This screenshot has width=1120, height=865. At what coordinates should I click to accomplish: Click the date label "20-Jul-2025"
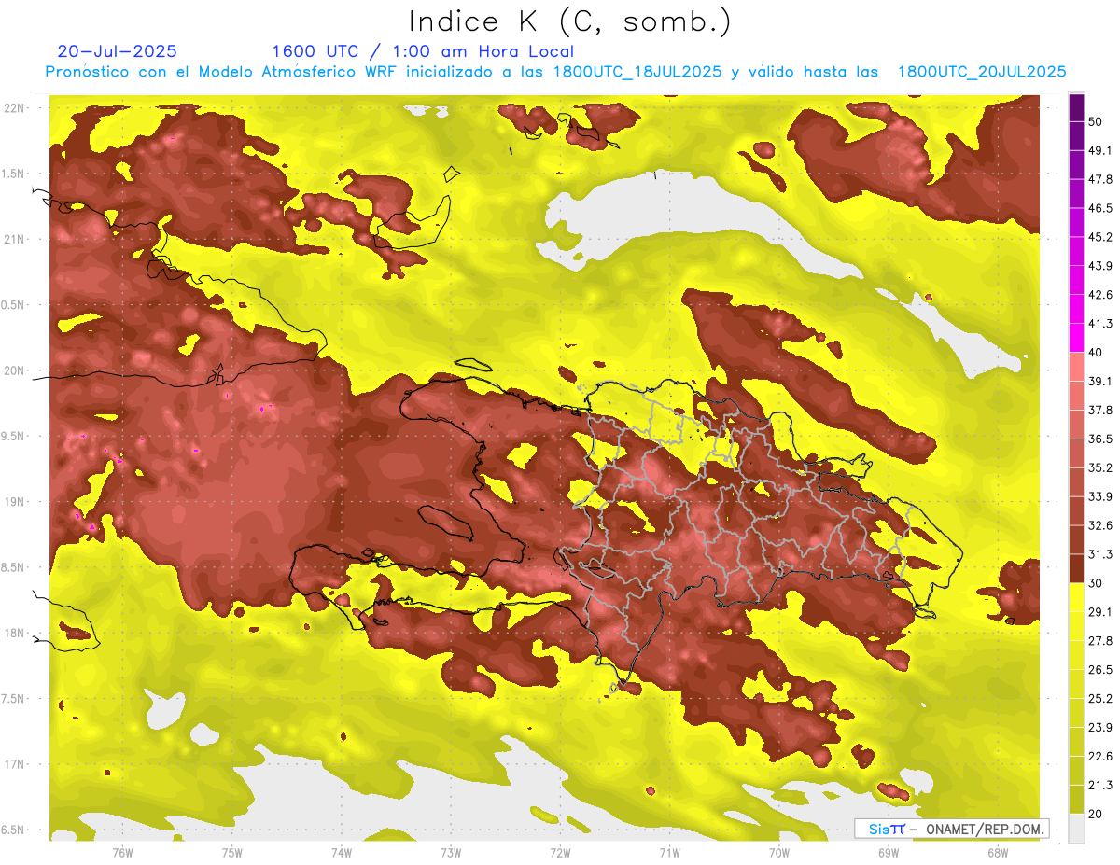(117, 51)
